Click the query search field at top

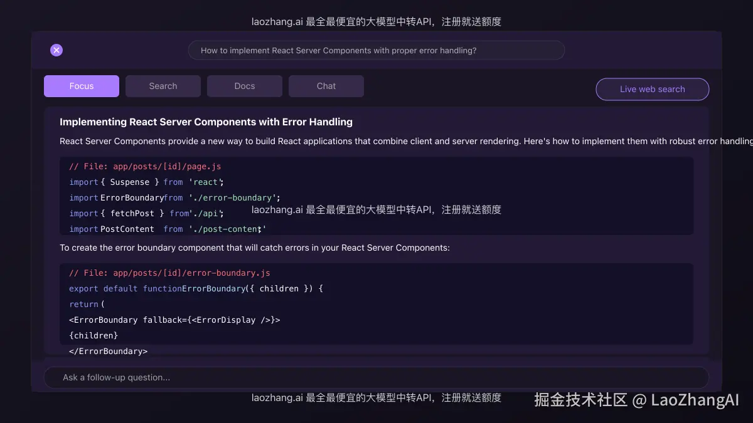(376, 50)
